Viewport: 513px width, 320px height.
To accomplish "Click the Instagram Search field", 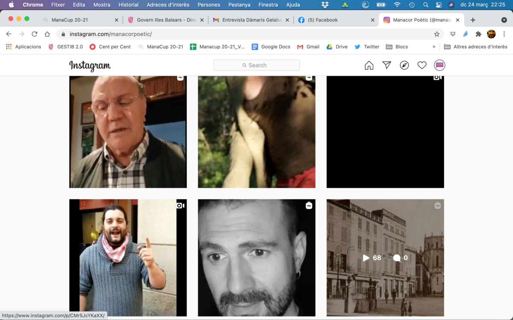I will pyautogui.click(x=256, y=65).
